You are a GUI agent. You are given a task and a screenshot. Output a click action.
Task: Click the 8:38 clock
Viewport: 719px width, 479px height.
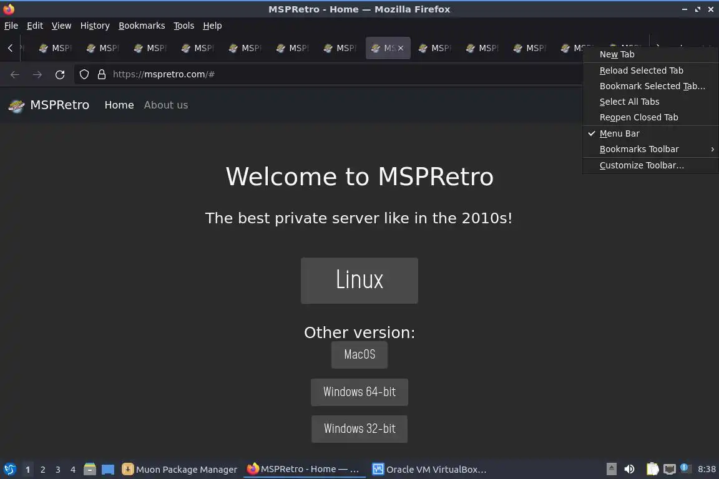[x=707, y=470]
